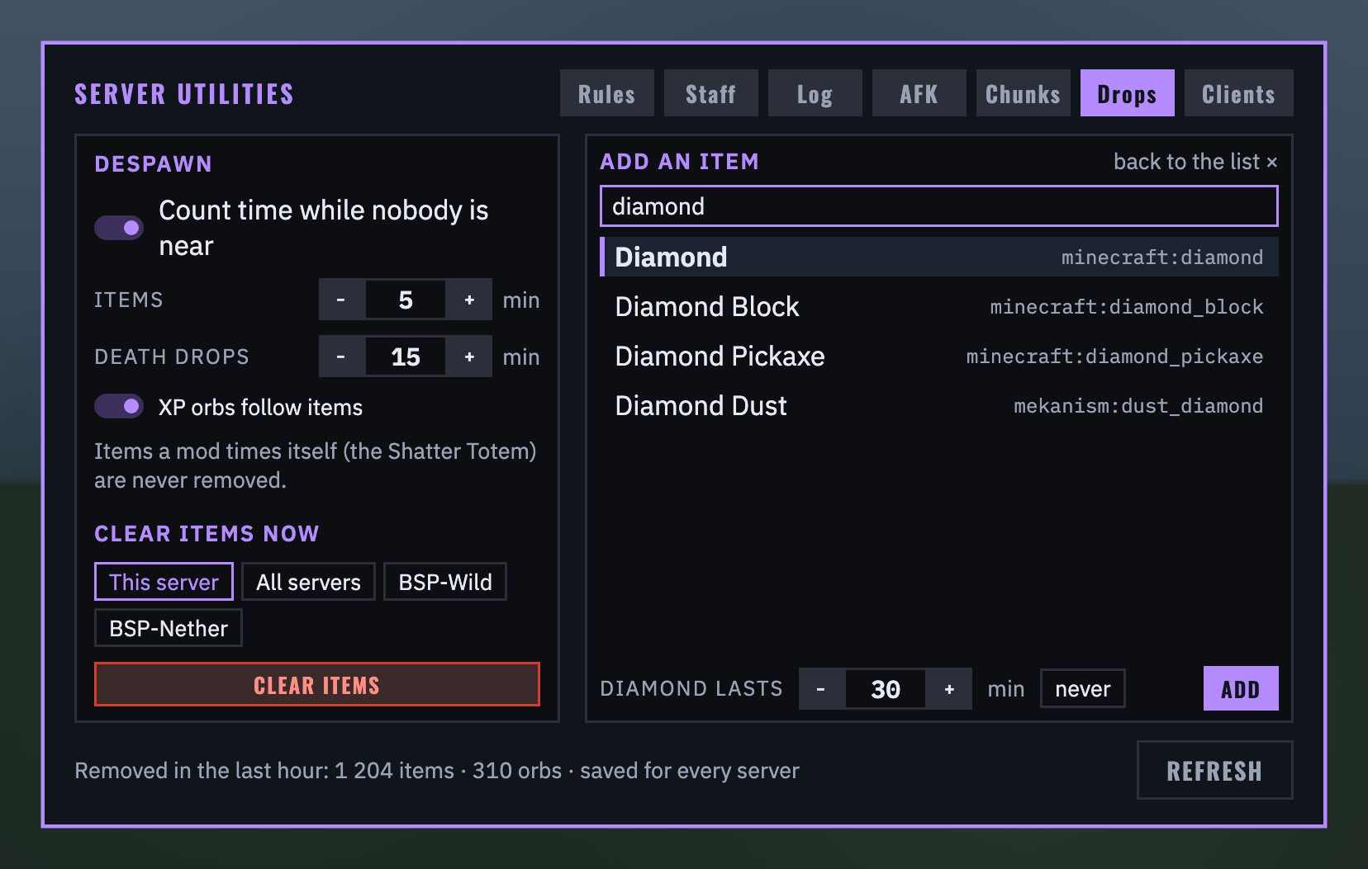
Task: Select Diamond Block result
Action: (x=939, y=306)
